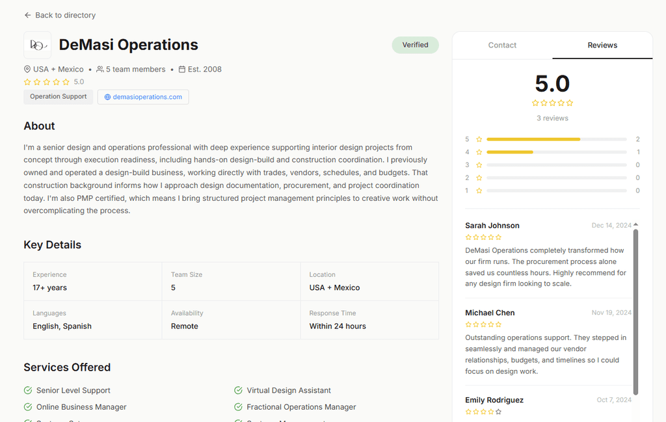Click the DeMasi Operations logo avatar
Image resolution: width=666 pixels, height=422 pixels.
(37, 45)
